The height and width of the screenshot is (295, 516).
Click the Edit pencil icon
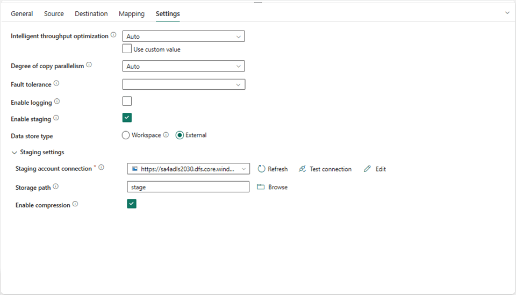tap(368, 169)
